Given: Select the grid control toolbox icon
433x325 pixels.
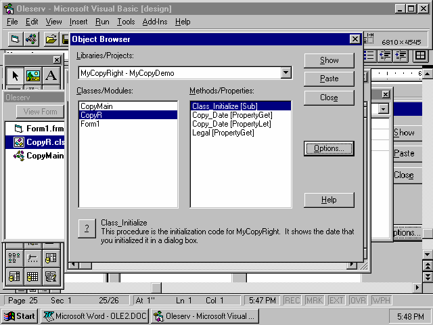Looking at the screenshot, I should (32, 276).
